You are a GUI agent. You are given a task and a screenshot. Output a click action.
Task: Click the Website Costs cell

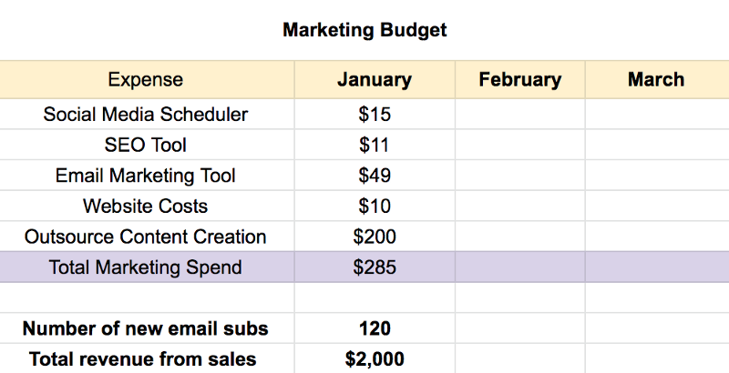click(146, 206)
